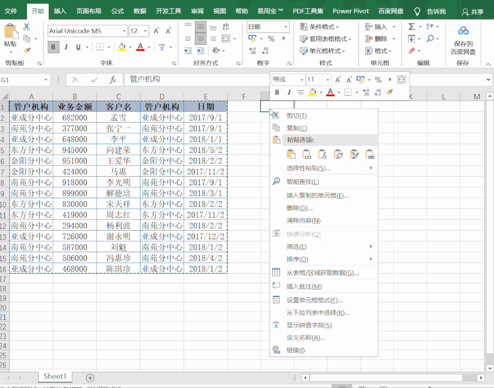The height and width of the screenshot is (388, 494).
Task: Click paste values 123 icon in context menu
Action: 306,154
